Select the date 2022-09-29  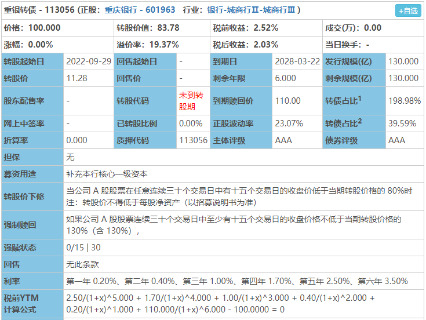pos(89,61)
